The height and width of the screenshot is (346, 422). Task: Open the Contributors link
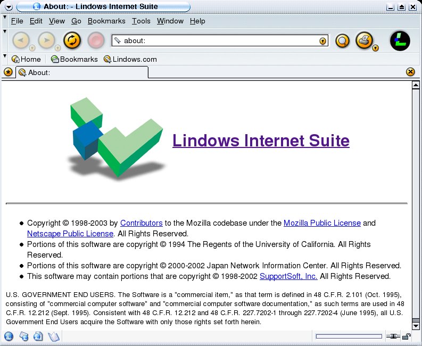click(x=142, y=223)
